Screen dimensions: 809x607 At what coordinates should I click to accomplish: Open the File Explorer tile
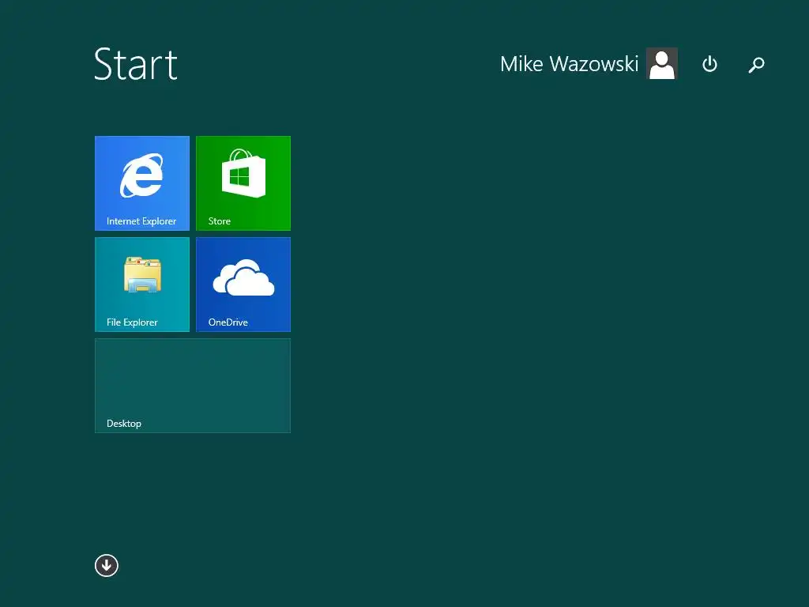pyautogui.click(x=142, y=285)
